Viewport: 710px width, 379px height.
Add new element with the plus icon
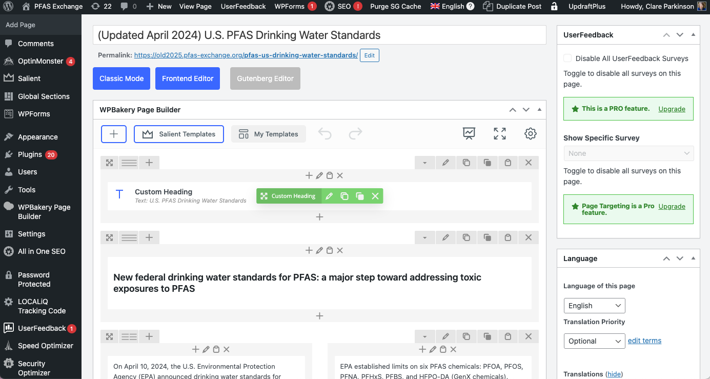click(113, 134)
